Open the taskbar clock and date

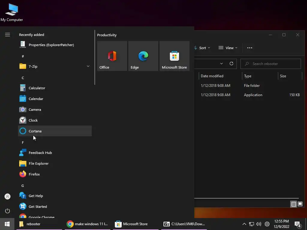point(281,224)
